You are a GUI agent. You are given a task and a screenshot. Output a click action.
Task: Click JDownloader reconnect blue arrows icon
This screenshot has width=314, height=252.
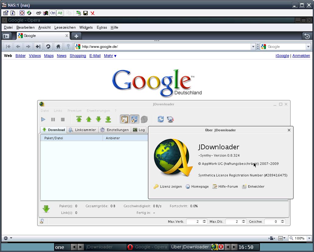[161, 119]
